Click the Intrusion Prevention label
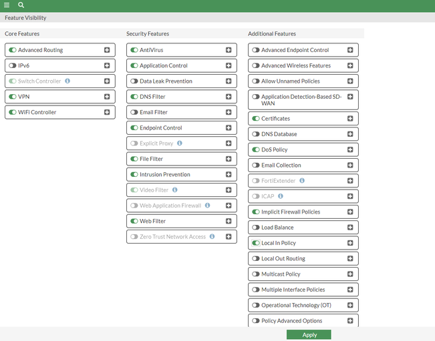 165,174
